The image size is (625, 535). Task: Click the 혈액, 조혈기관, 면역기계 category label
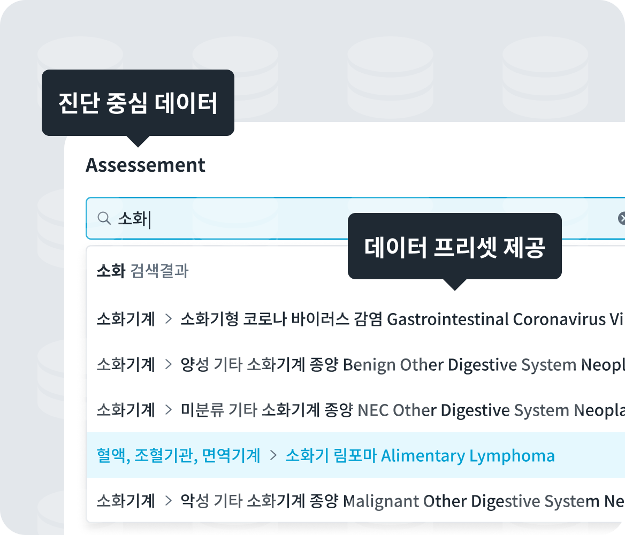pos(178,456)
